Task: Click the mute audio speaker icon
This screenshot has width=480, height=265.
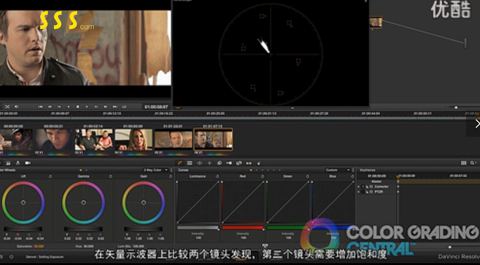Action: click(x=17, y=107)
